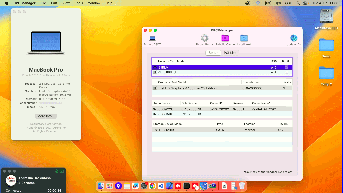Viewport: 343px width, 193px height.
Task: Select the Intel HD Graphics 4400 macOS Edition row
Action: 222,88
